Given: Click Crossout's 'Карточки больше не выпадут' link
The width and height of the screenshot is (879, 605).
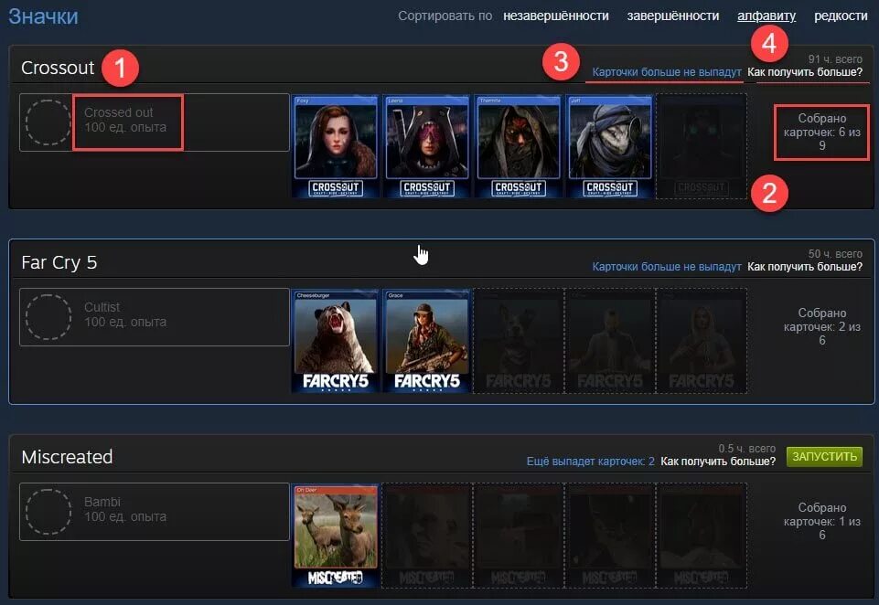Looking at the screenshot, I should [667, 72].
